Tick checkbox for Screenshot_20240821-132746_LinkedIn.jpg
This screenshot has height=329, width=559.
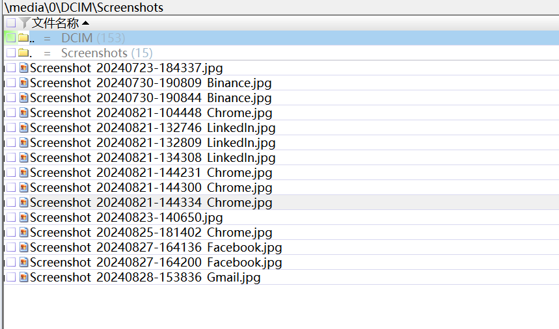(x=11, y=128)
